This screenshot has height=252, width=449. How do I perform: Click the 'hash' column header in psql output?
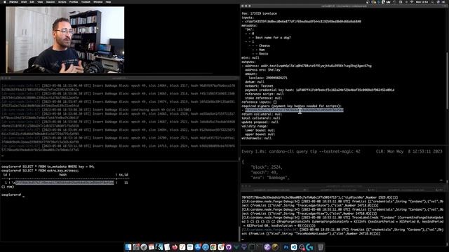tap(62, 174)
